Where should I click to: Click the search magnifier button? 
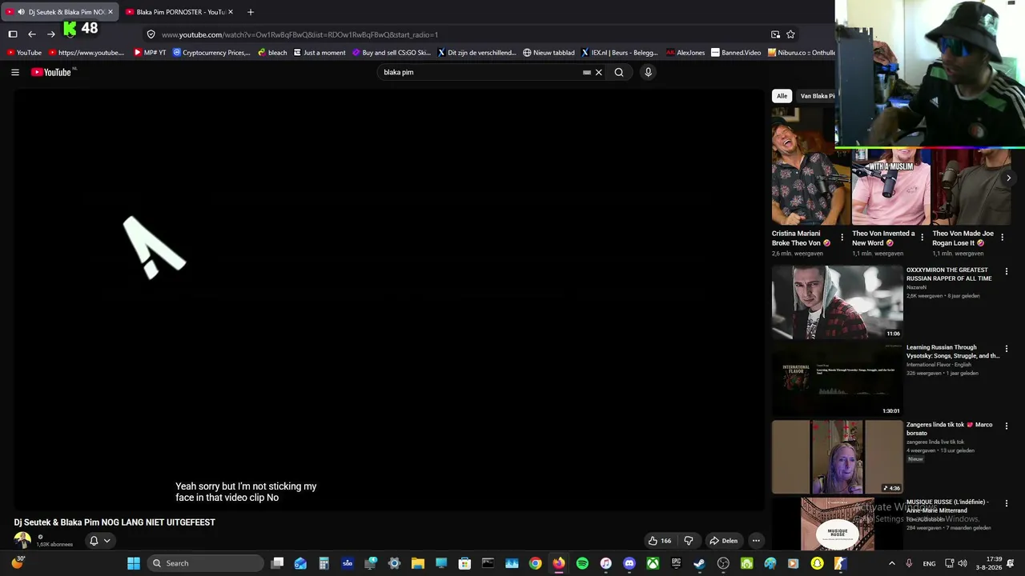click(x=619, y=72)
